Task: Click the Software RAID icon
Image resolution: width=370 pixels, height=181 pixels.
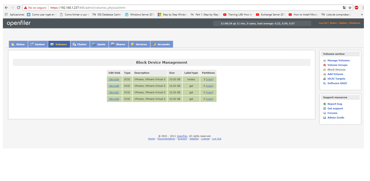Action: (325, 83)
